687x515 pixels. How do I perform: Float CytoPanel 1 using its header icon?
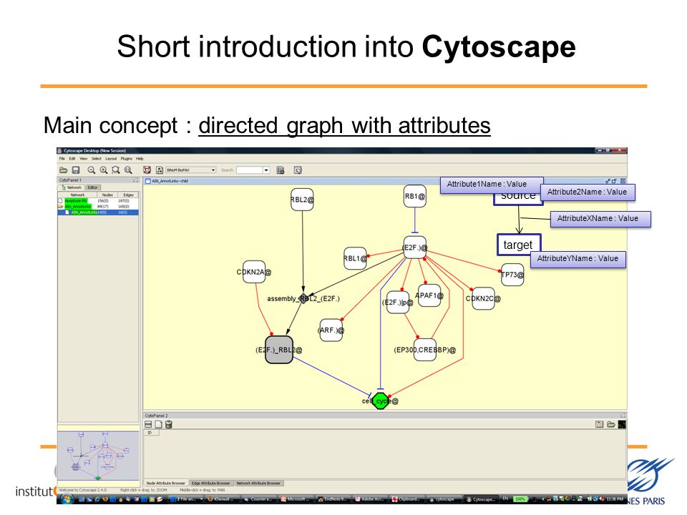(135, 180)
